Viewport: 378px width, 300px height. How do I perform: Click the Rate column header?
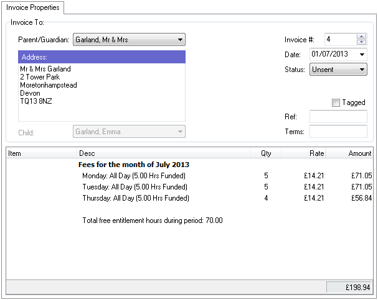point(303,153)
